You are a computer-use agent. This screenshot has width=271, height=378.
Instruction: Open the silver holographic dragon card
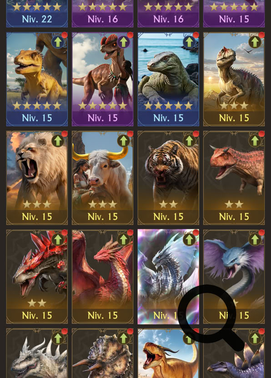tap(168, 277)
